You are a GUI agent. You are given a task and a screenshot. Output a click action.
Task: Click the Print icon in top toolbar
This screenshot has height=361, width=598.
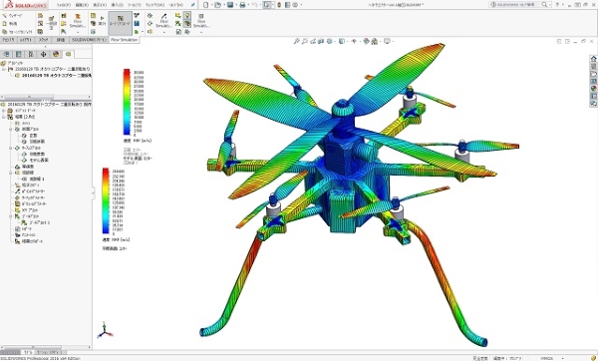click(x=242, y=5)
